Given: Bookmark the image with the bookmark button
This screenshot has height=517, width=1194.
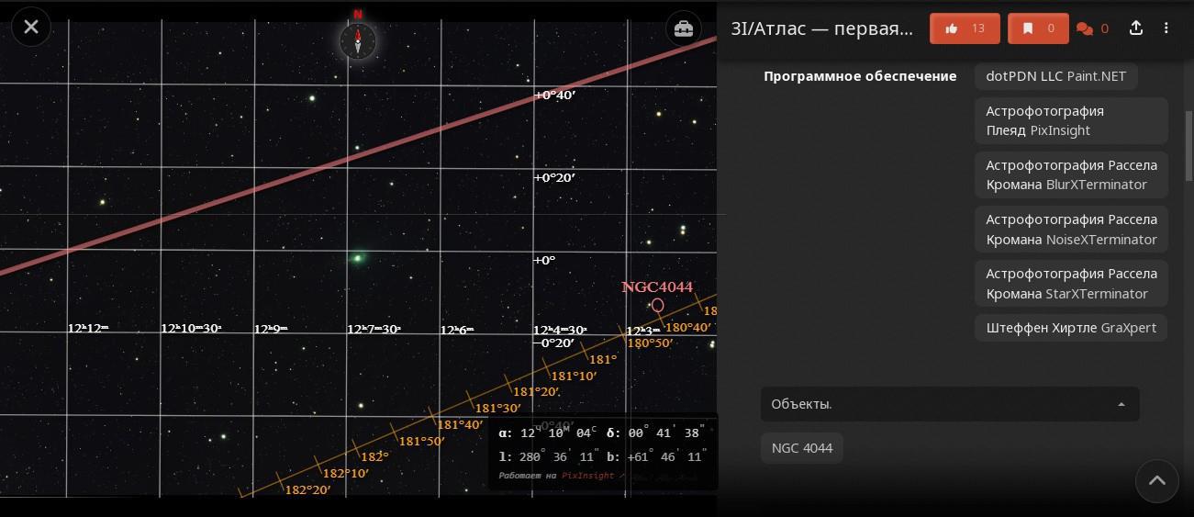Looking at the screenshot, I should tap(1038, 28).
